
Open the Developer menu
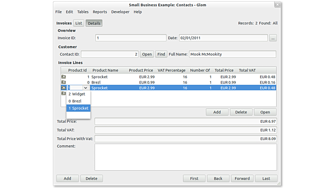[120, 12]
